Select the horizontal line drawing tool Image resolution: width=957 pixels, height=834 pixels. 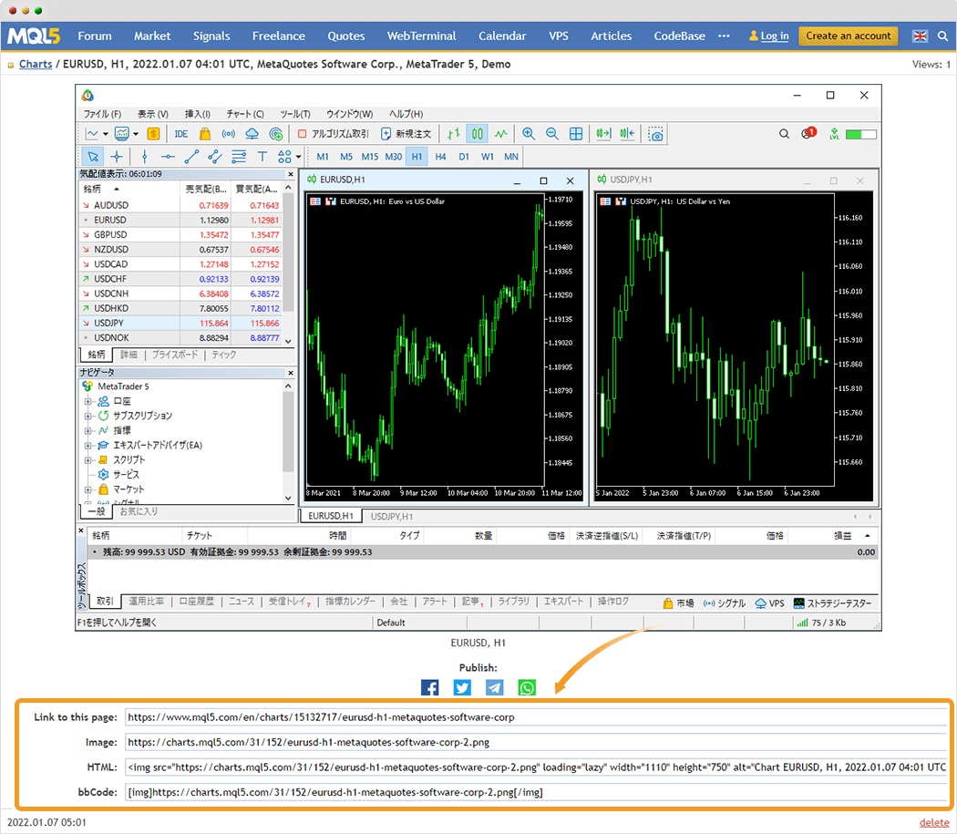[168, 157]
